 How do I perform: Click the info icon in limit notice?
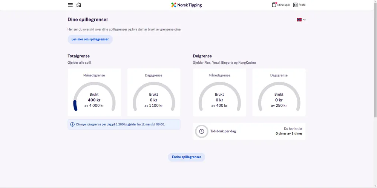[x=72, y=124]
